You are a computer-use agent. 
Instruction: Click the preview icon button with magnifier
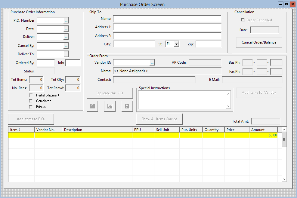(110, 106)
